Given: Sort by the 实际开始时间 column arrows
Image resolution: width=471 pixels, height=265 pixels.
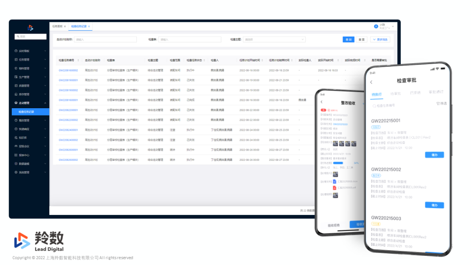Looking at the screenshot, I should pos(338,60).
